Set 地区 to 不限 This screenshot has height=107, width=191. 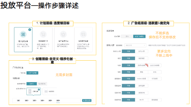[128, 58]
